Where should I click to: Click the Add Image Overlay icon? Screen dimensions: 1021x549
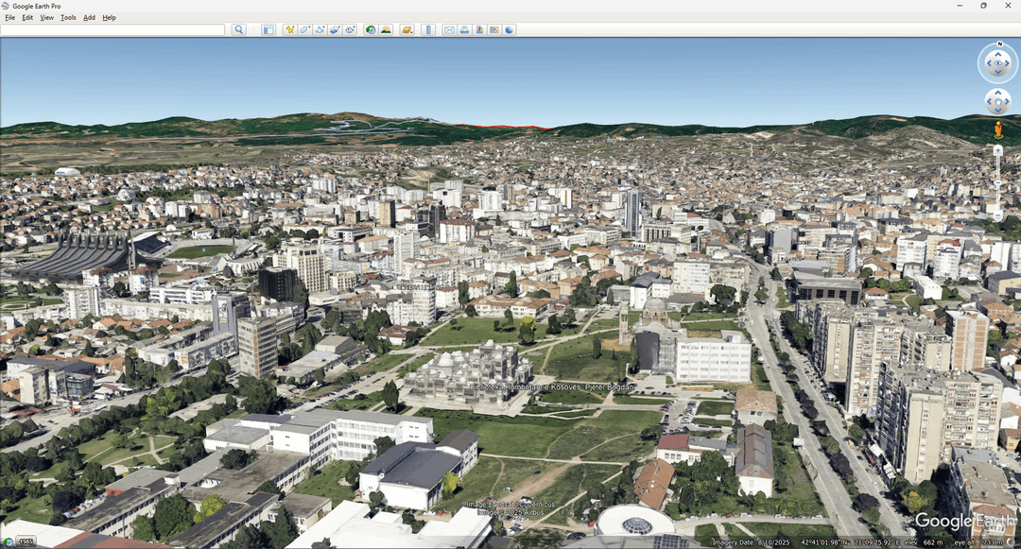pos(335,30)
